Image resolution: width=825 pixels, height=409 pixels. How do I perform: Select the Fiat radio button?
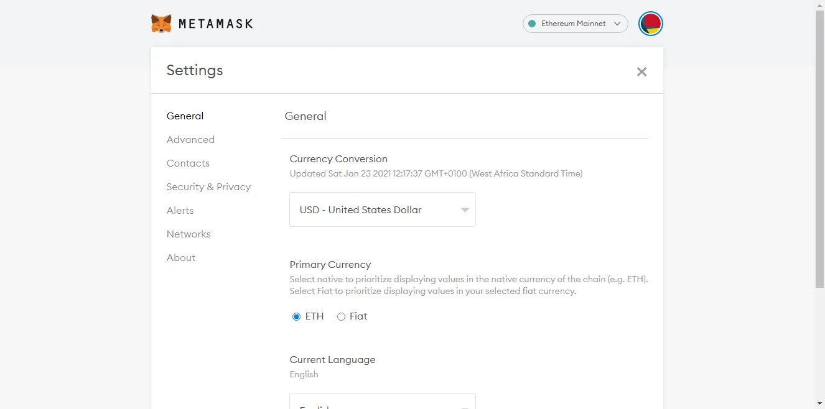(x=341, y=316)
